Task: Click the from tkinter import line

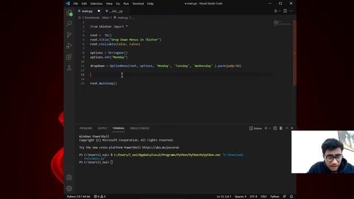Action: (x=109, y=27)
